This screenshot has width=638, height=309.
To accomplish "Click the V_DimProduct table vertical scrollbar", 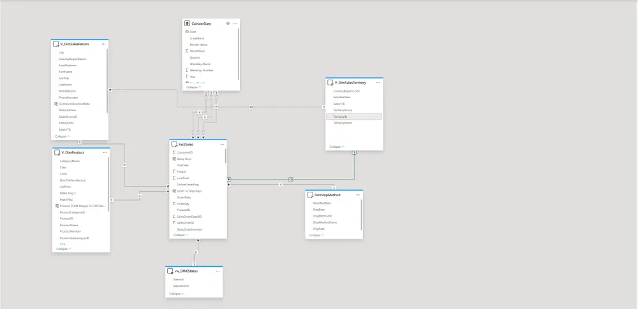I will [108, 183].
